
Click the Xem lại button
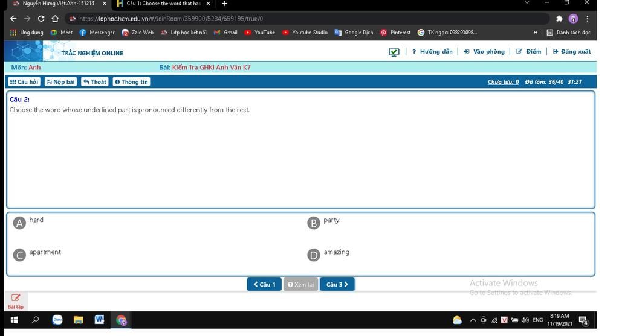pyautogui.click(x=300, y=284)
